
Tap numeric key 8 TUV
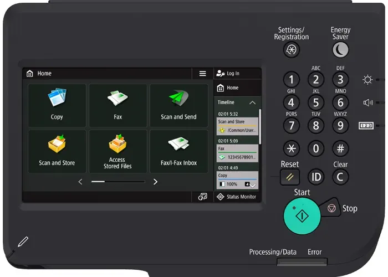(x=316, y=126)
